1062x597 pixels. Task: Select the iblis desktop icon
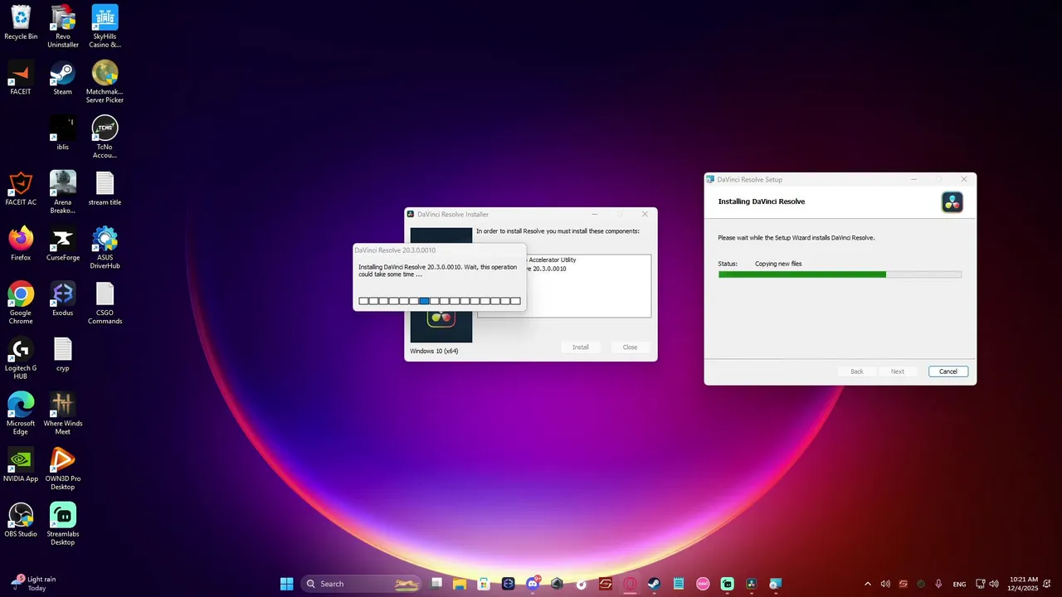click(63, 133)
